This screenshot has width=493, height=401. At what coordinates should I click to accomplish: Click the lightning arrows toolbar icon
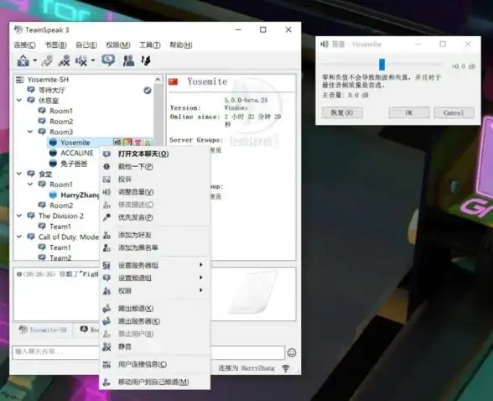pos(146,60)
